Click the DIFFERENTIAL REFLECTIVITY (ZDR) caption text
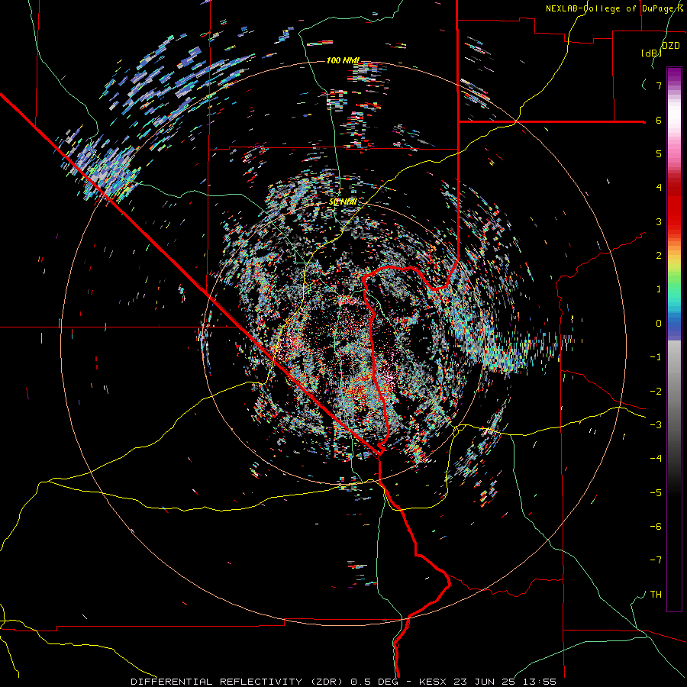 tap(238, 682)
